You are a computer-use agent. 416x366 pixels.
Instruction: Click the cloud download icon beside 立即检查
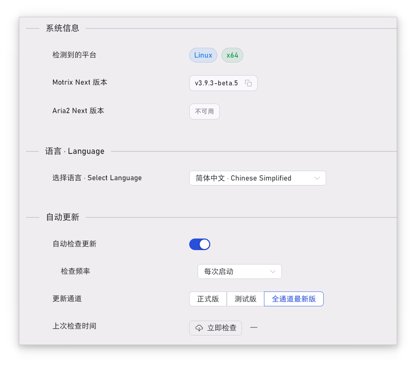(199, 328)
